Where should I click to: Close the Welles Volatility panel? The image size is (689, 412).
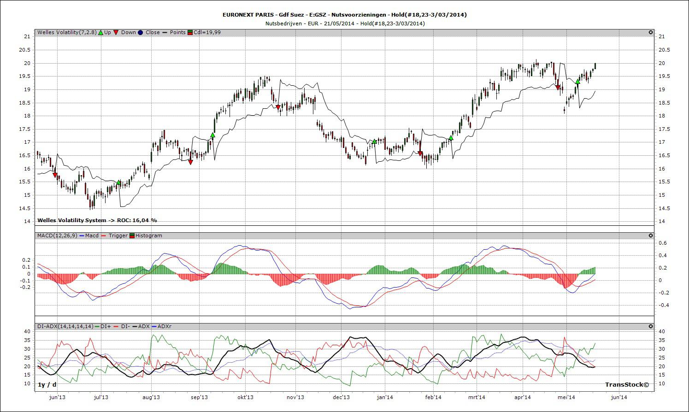pos(651,32)
